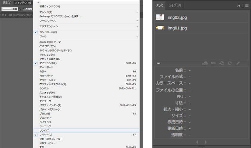The width and height of the screenshot is (251, 148).
Task: Toggle レイヤー(L) checked menu entry
Action: [x=45, y=134]
